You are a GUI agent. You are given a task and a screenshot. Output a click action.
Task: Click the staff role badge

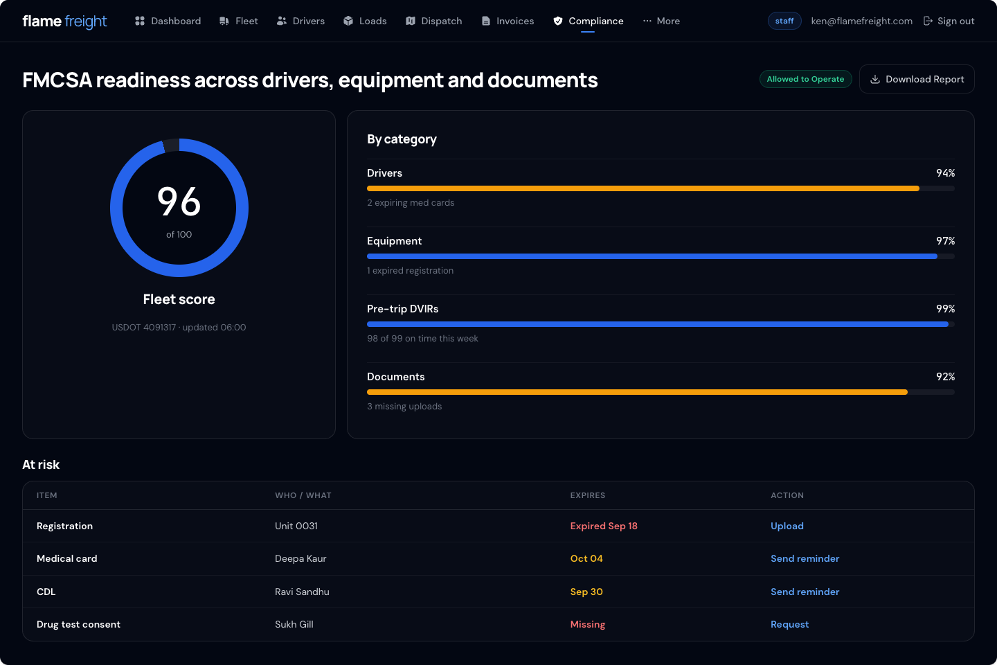(x=784, y=21)
